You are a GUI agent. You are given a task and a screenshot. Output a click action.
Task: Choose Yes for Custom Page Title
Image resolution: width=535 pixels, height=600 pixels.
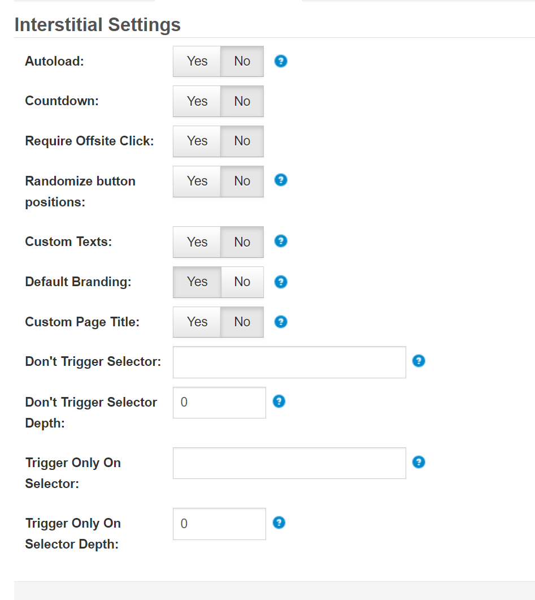click(197, 322)
